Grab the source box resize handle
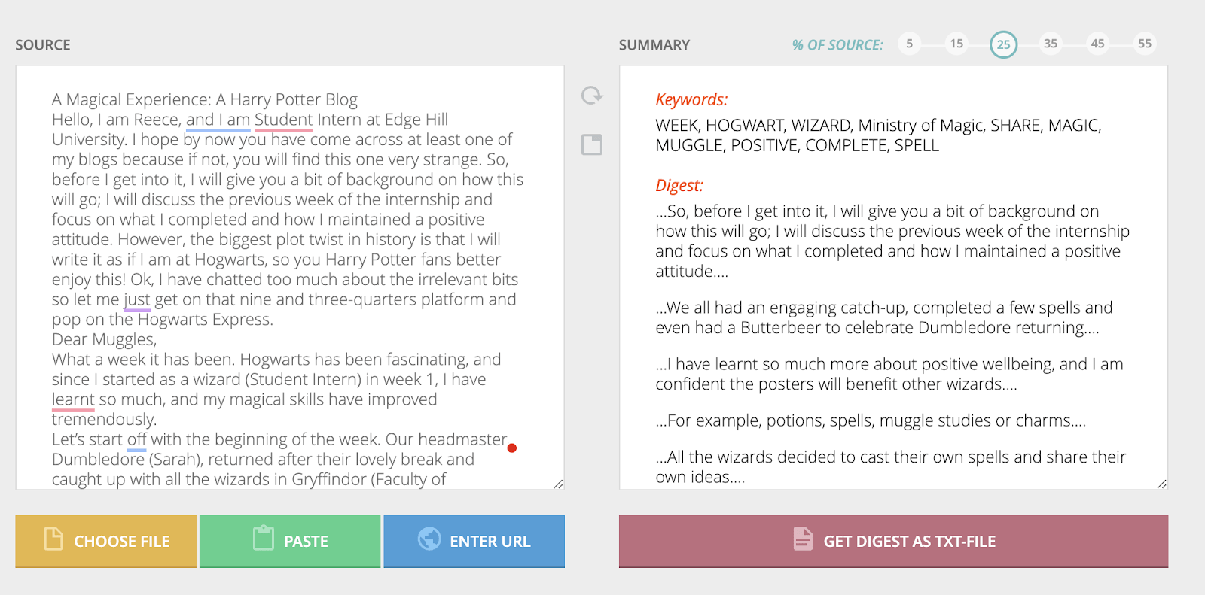The image size is (1205, 595). [558, 484]
